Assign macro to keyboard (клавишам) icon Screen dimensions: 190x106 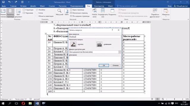[x=99, y=44]
